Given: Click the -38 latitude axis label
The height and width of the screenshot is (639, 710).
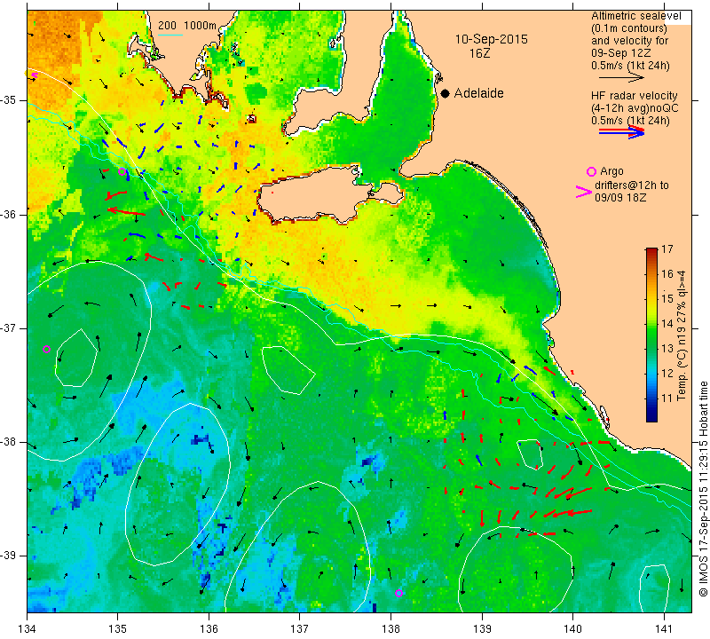Looking at the screenshot, I should click(11, 442).
